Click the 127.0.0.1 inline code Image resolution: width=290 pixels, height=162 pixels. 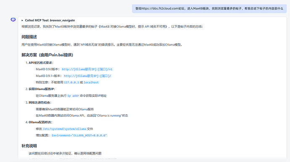71,82
